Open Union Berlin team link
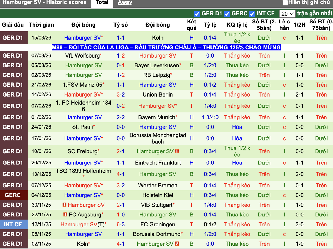 [x=158, y=95]
